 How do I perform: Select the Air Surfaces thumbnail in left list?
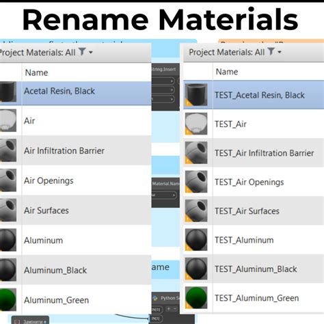(x=8, y=210)
